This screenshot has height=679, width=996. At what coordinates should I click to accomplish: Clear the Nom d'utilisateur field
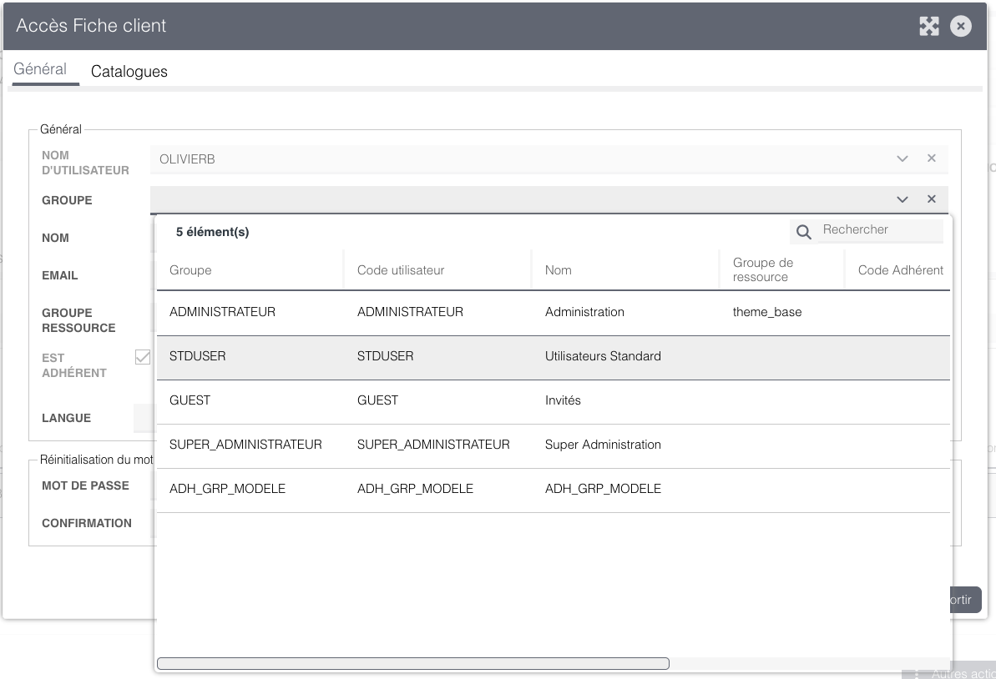click(931, 158)
